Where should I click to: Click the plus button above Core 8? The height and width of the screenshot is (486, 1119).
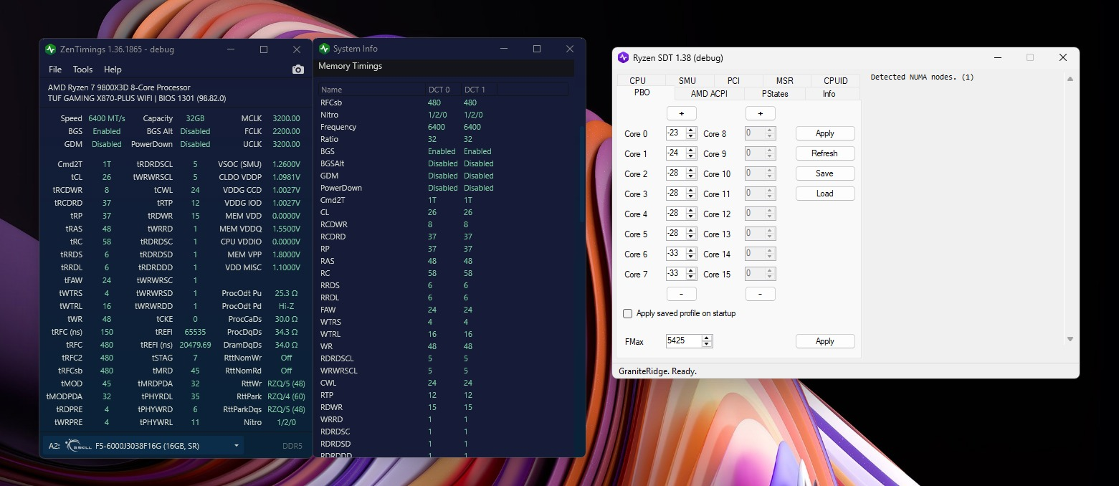761,113
